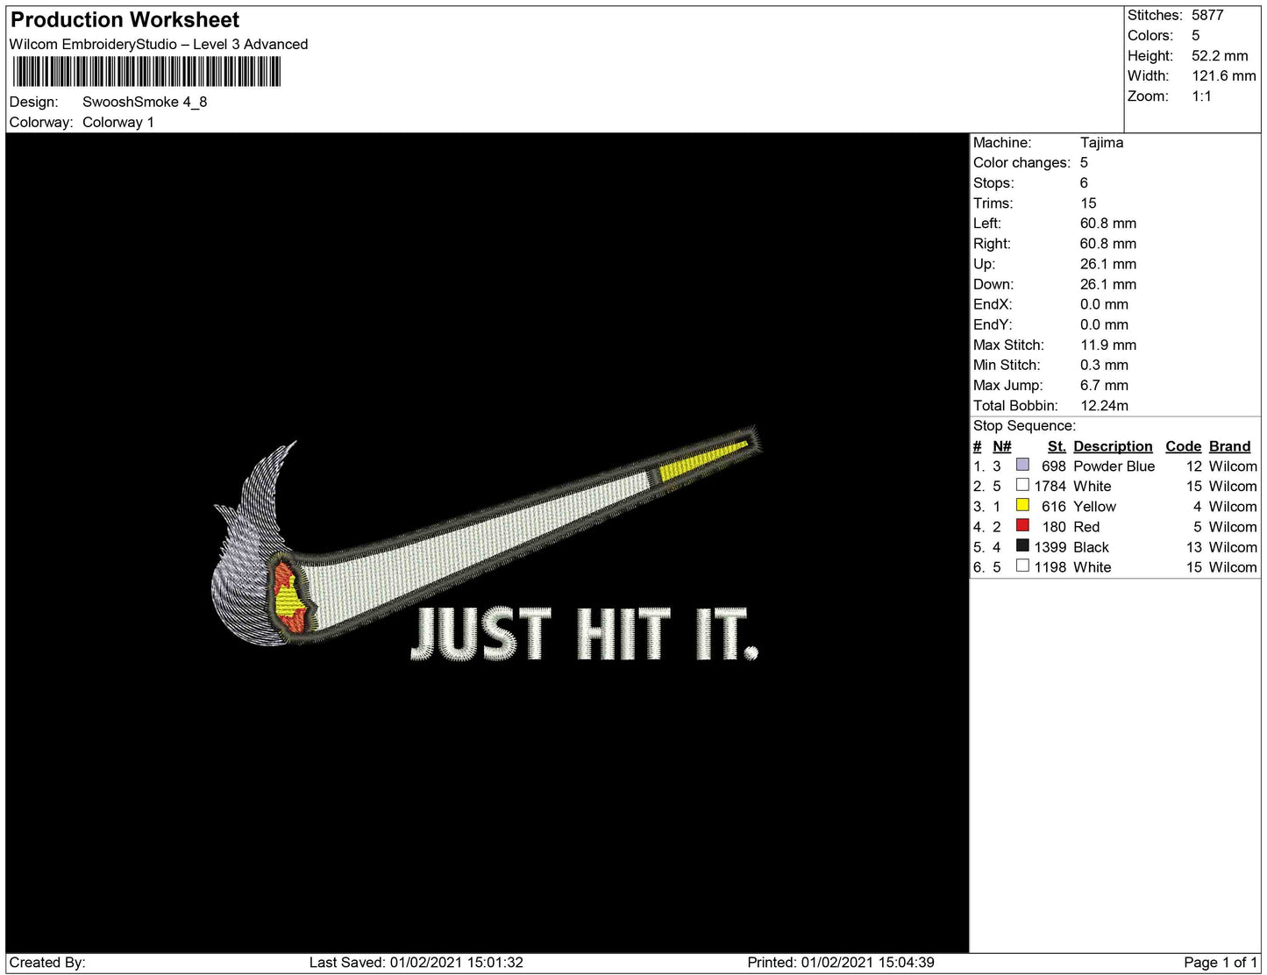Click stitch count '698' in stop sequence
The image size is (1267, 975).
click(x=1054, y=466)
